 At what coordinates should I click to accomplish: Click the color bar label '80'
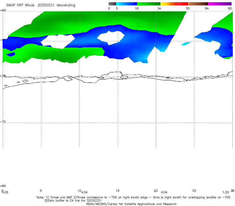tap(230, 8)
